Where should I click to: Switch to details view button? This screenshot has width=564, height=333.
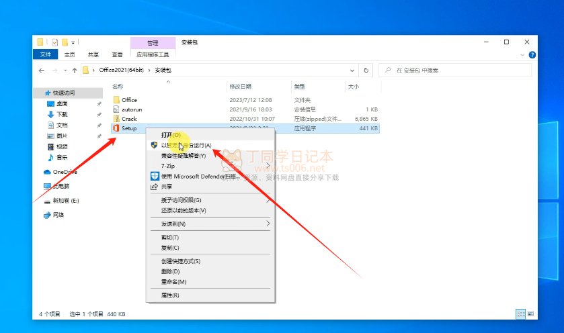click(520, 314)
